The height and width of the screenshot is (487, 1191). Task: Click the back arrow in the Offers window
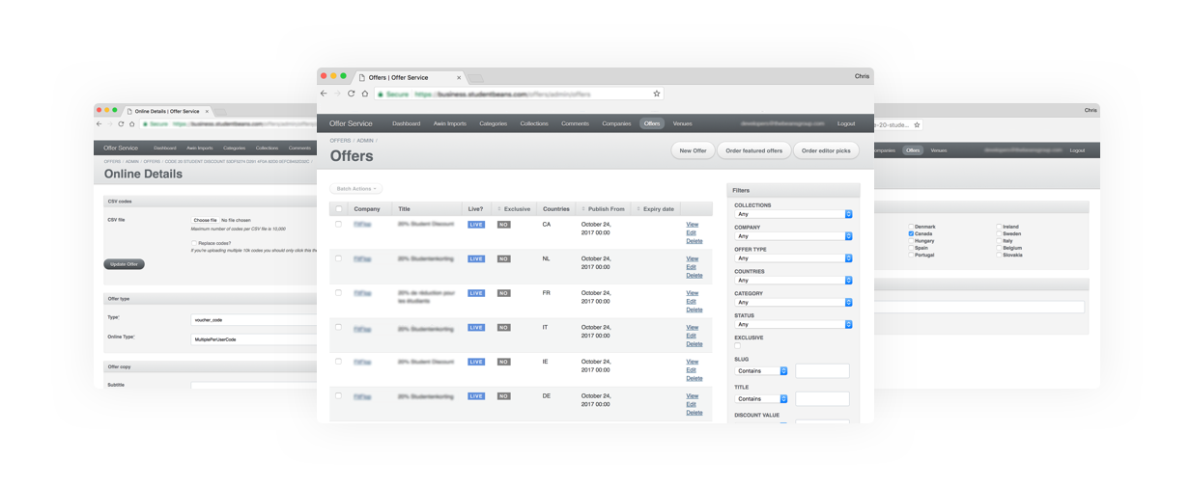point(324,94)
